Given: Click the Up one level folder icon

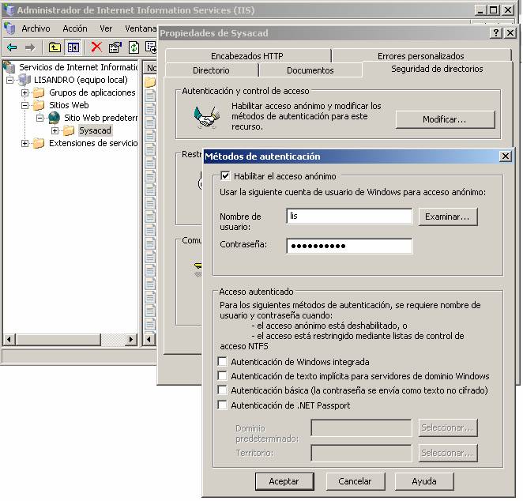Looking at the screenshot, I should (55, 47).
